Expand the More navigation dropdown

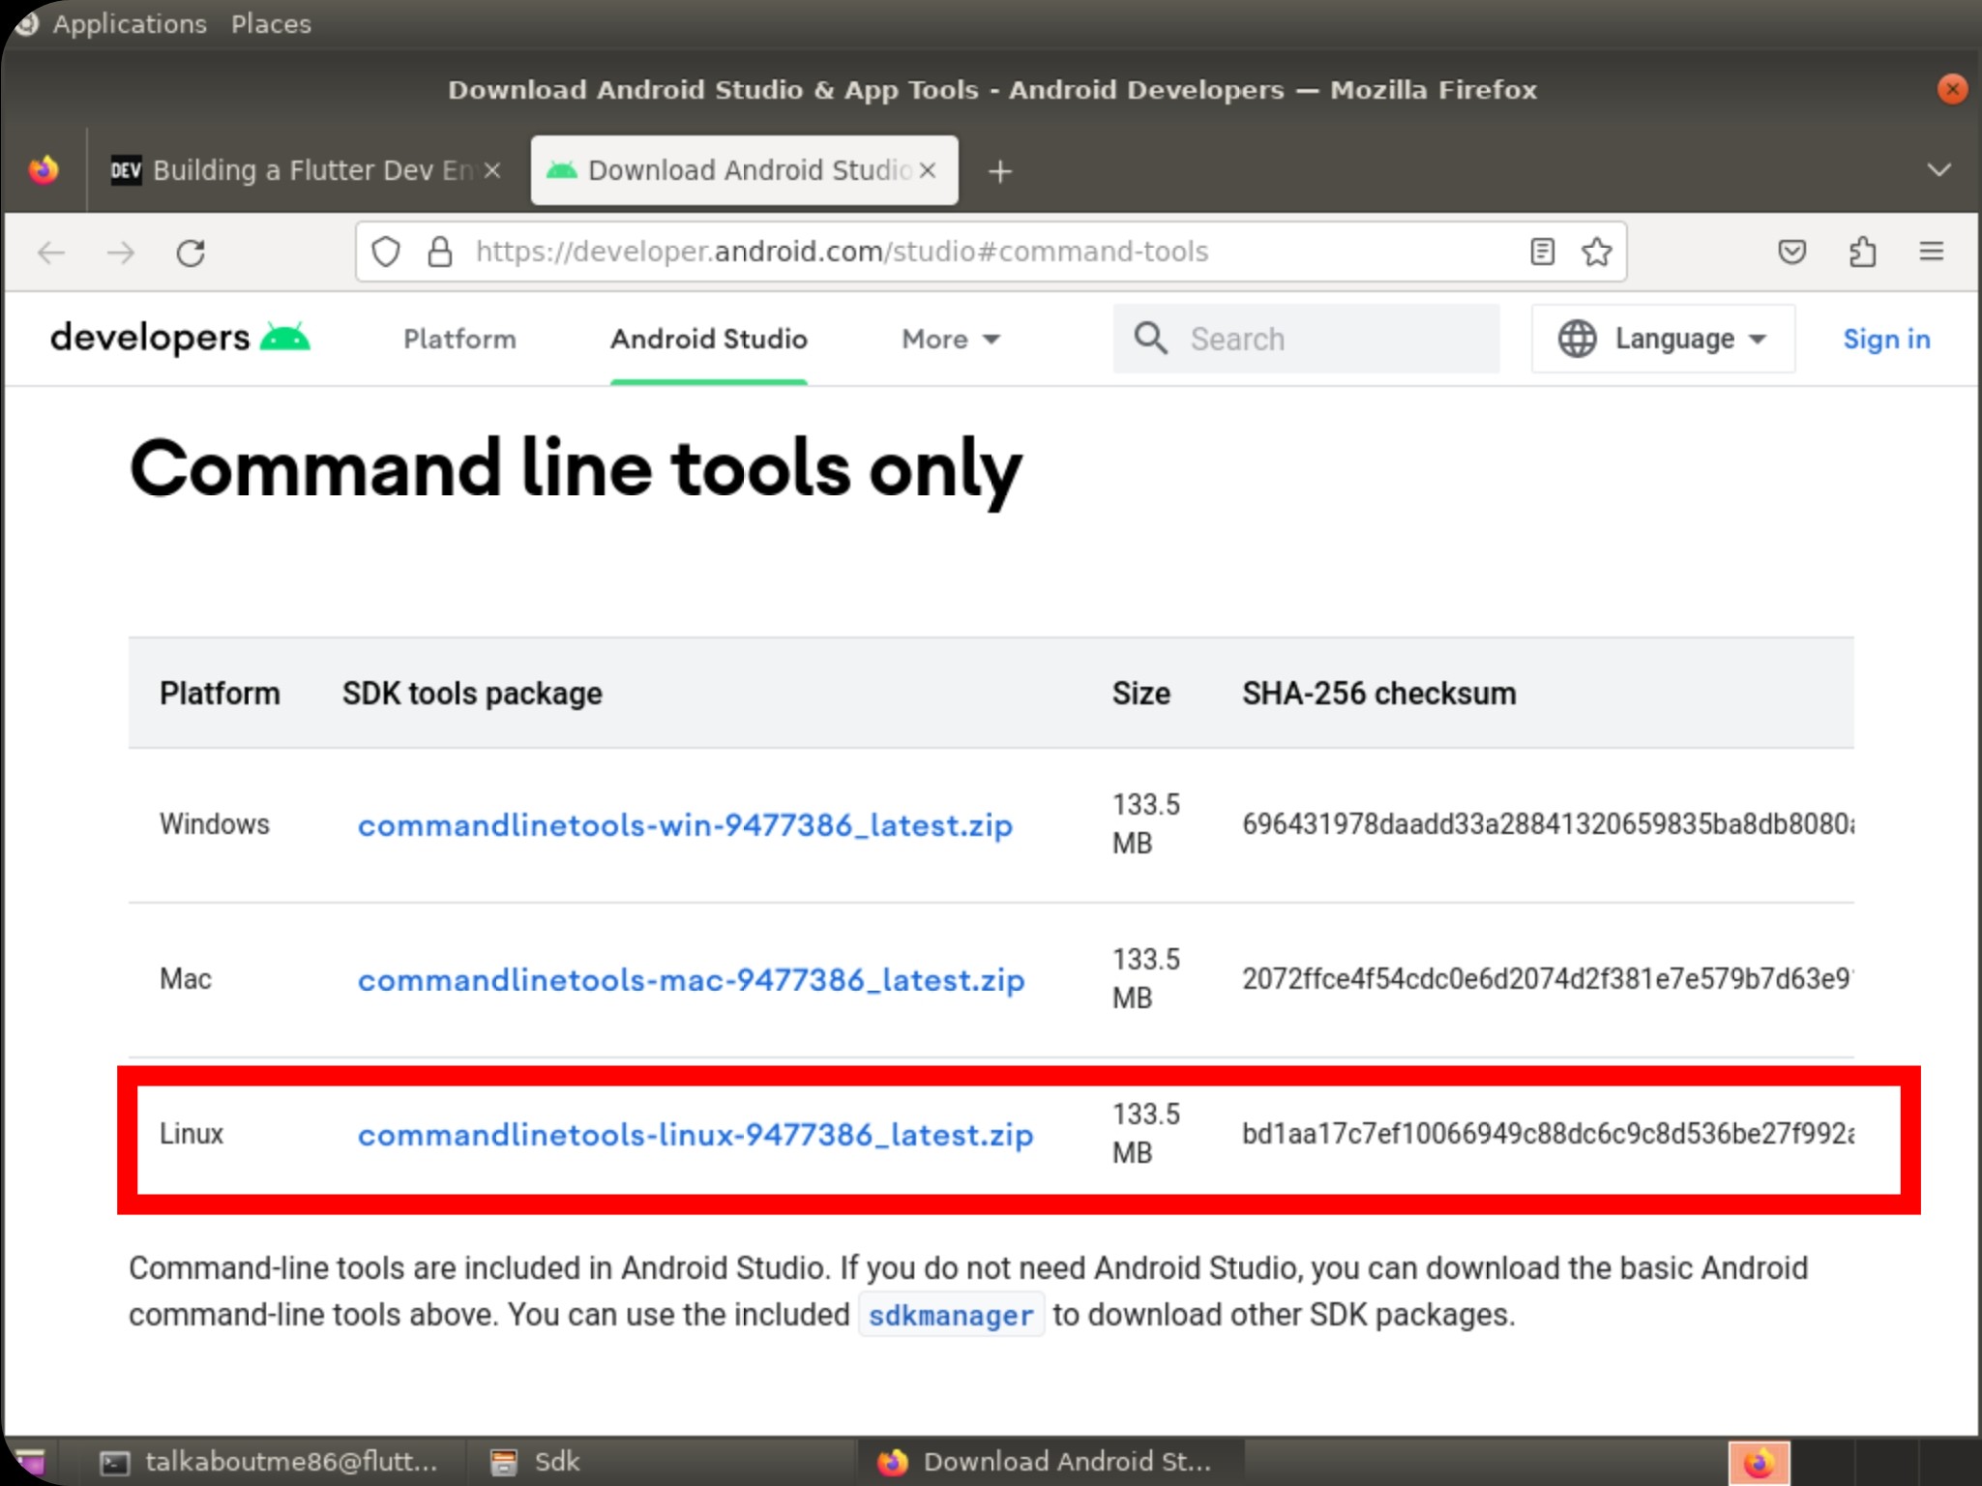pos(950,340)
